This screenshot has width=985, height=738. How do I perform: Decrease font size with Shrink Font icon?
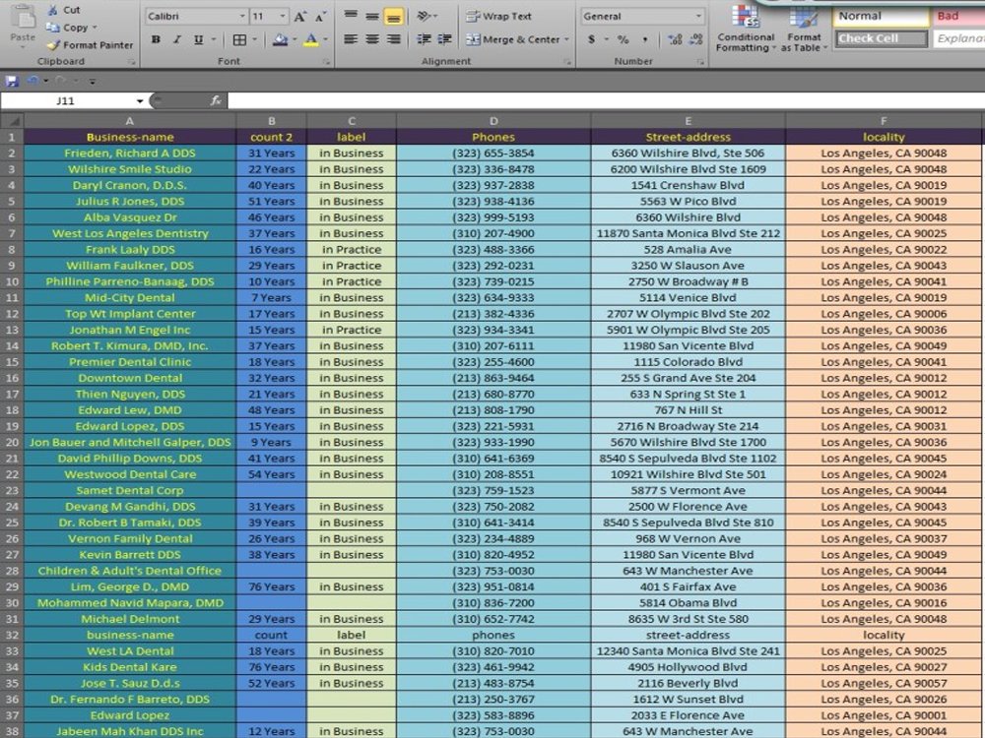click(320, 17)
